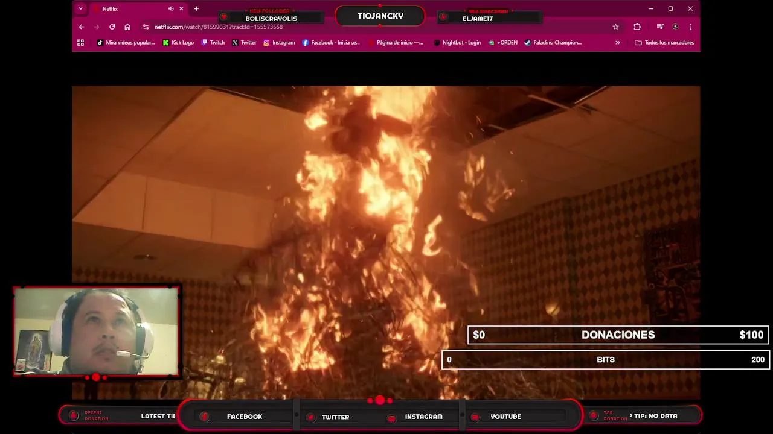This screenshot has height=434, width=773.
Task: Open the Chrome three-dot menu
Action: coord(690,27)
